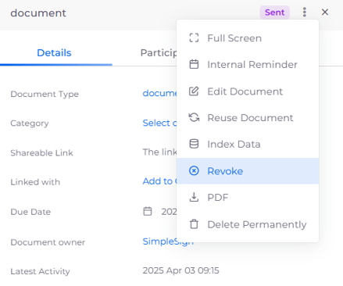Click the Full Screen expand icon
343x286 pixels.
tap(194, 38)
